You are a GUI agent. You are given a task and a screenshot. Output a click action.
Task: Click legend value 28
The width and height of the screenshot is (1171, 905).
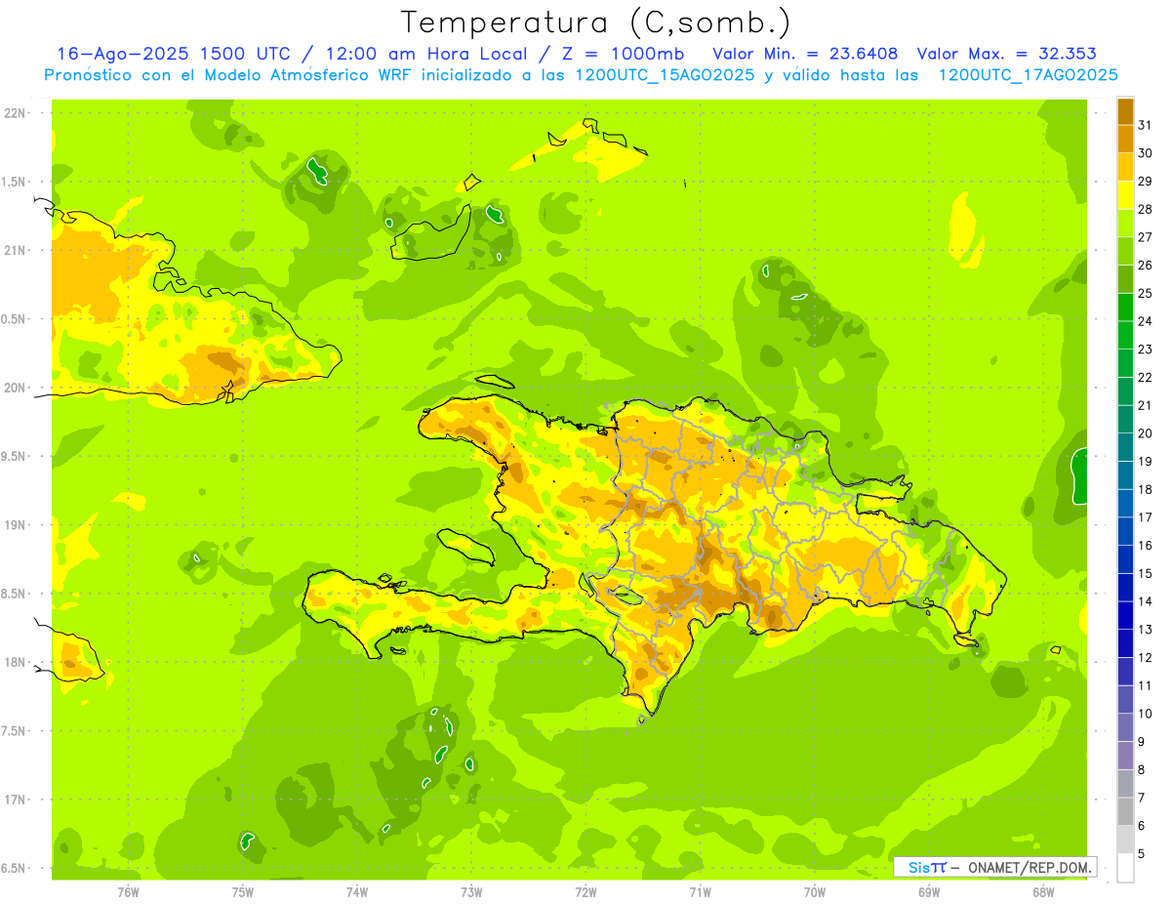pyautogui.click(x=1145, y=209)
